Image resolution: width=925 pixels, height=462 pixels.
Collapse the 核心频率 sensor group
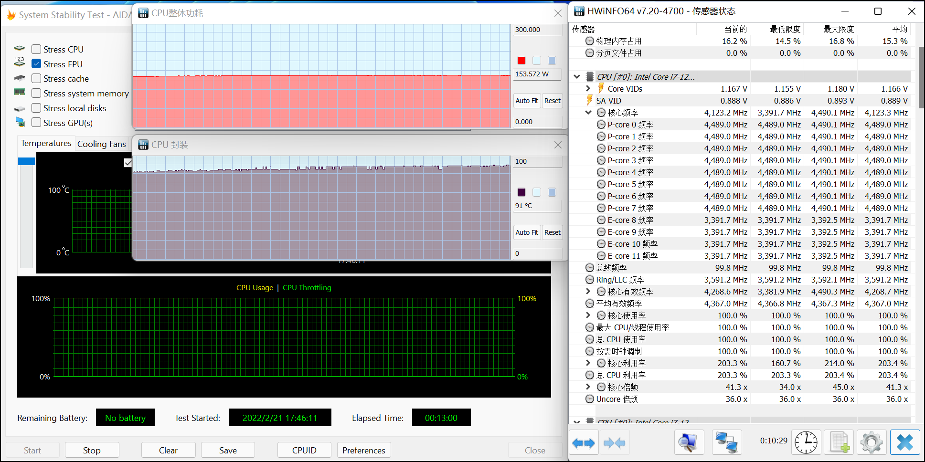coord(588,113)
